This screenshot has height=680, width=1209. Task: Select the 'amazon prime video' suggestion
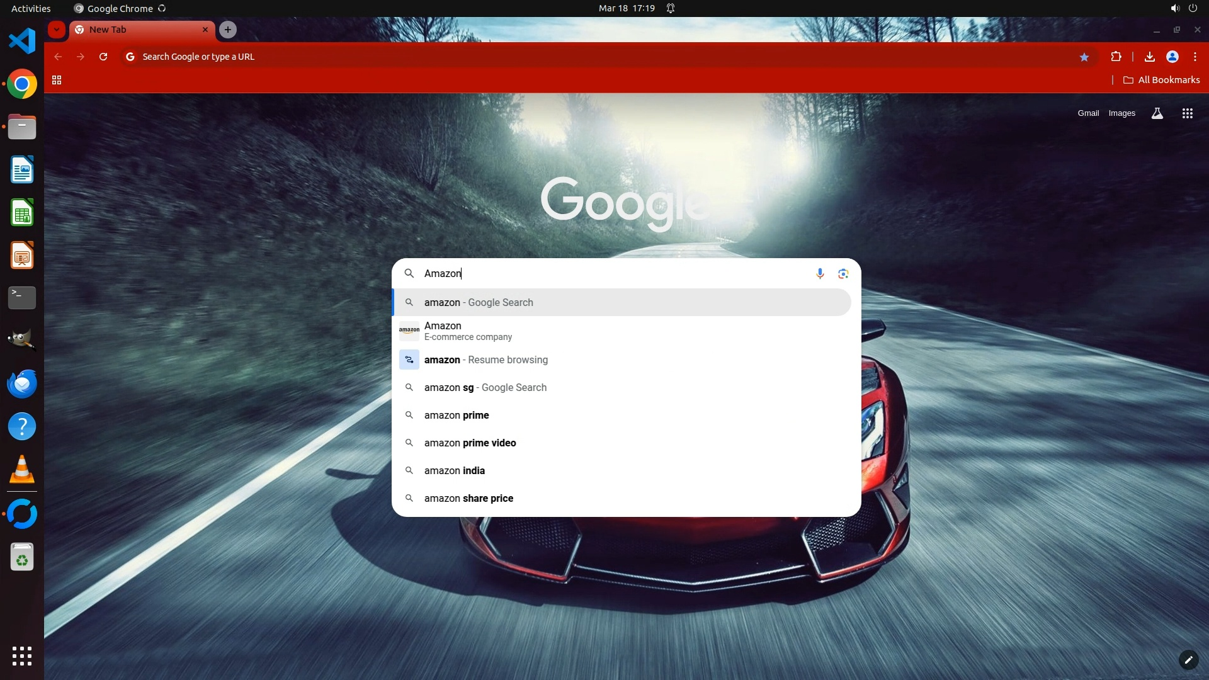click(470, 443)
